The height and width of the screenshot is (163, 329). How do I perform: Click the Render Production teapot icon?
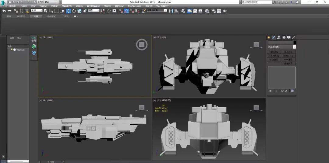pos(225,11)
